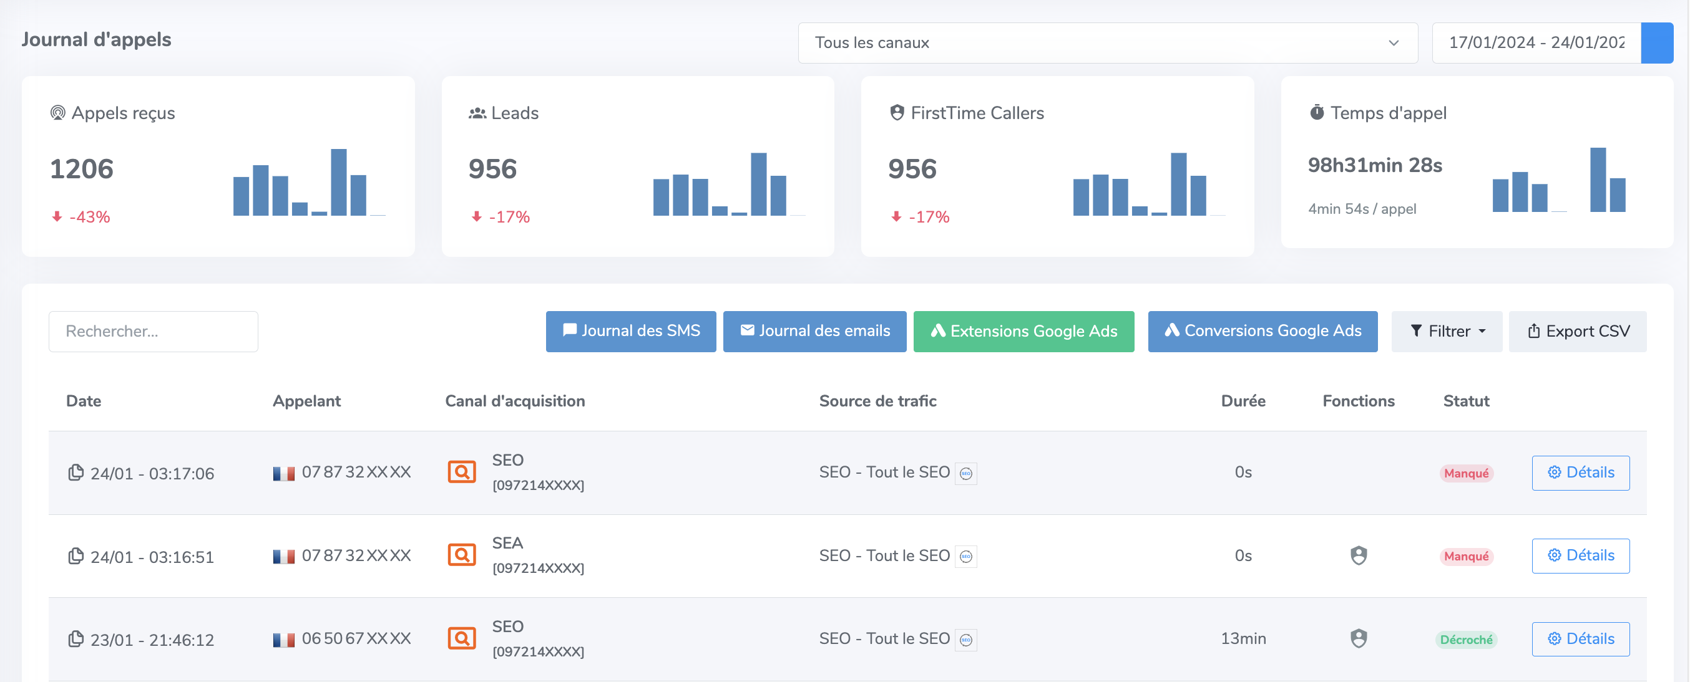Click the shield icon in the Décroché row
Screen dimensions: 1690x682
[1359, 638]
